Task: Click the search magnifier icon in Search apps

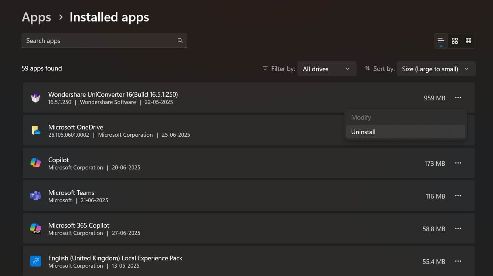Action: click(x=180, y=40)
